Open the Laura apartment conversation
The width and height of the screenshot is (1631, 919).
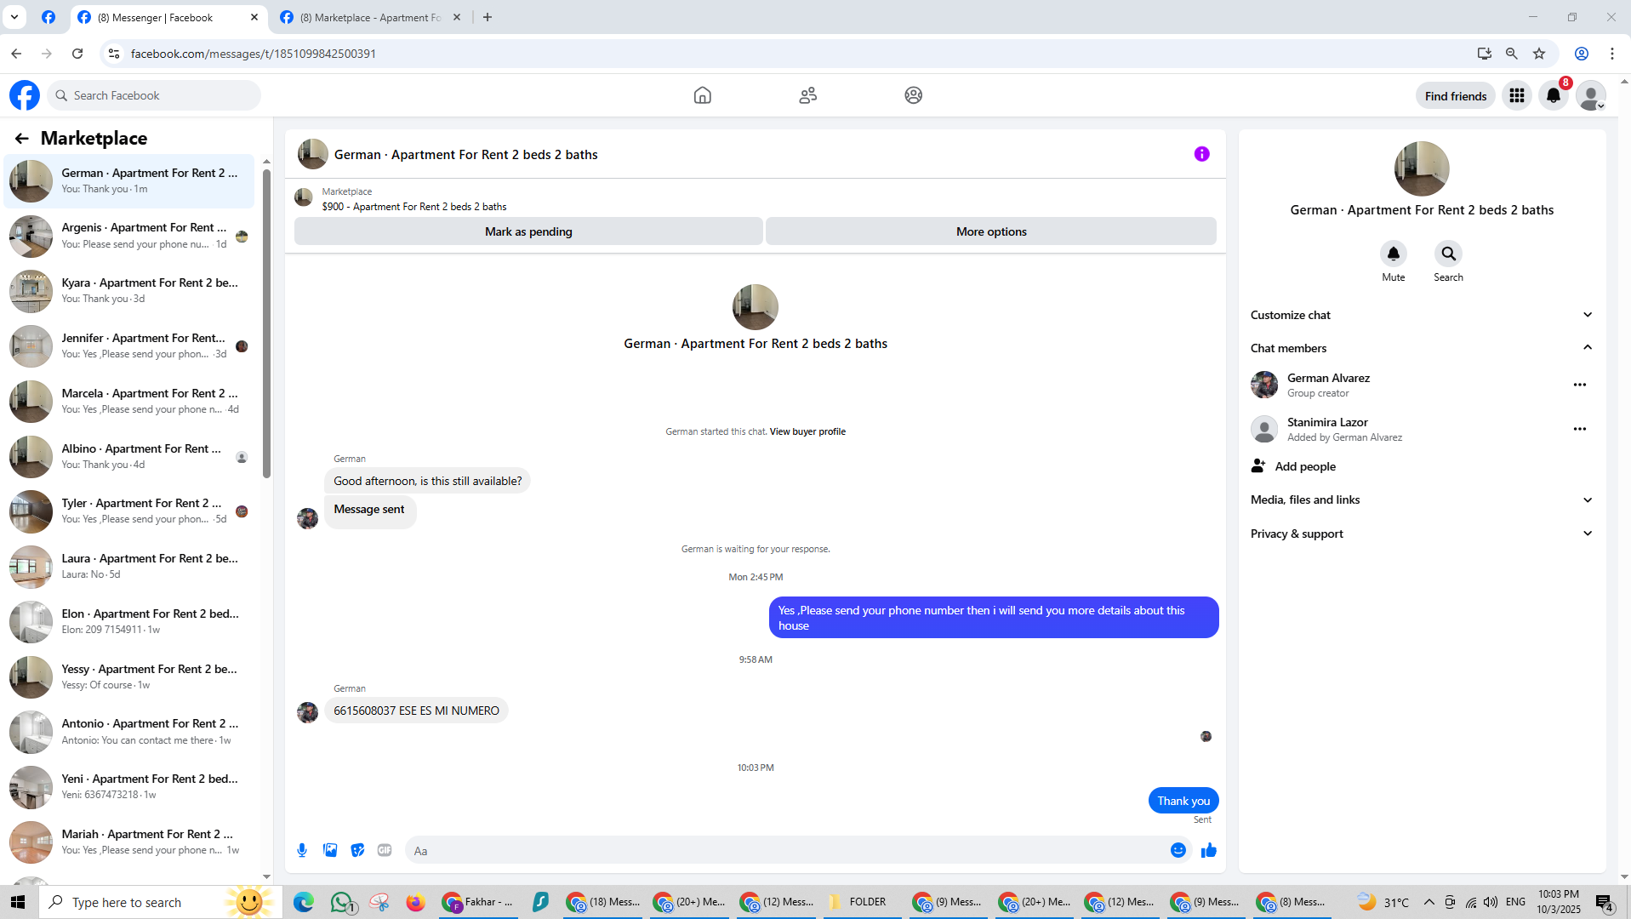click(x=129, y=567)
